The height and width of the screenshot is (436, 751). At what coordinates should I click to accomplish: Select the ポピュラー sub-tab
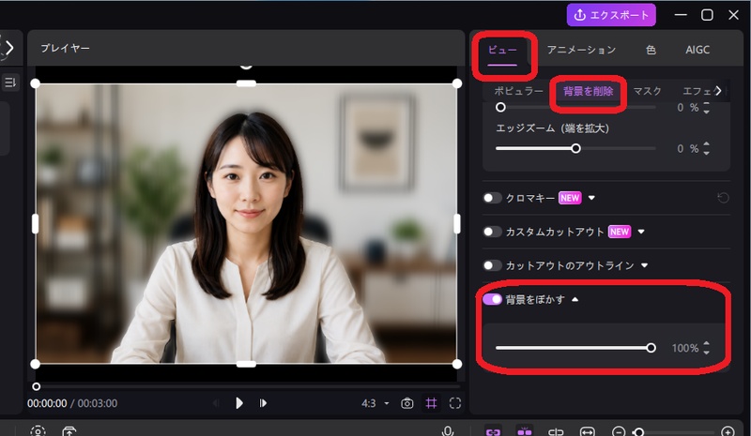(519, 91)
